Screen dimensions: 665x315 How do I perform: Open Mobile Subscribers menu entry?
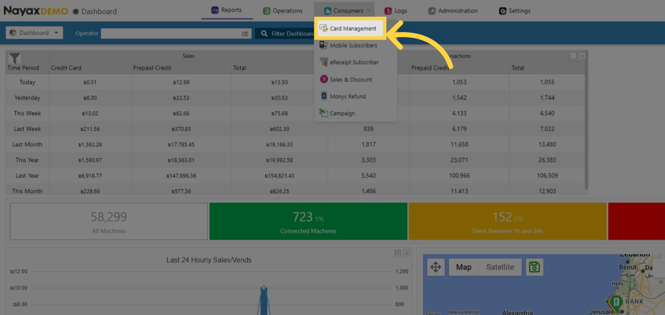[353, 45]
